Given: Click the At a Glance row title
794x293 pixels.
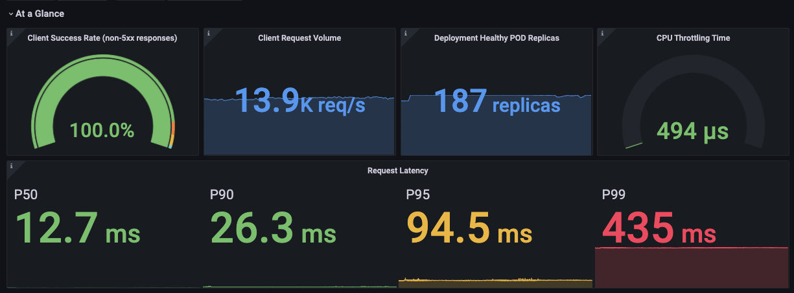Looking at the screenshot, I should (x=40, y=14).
